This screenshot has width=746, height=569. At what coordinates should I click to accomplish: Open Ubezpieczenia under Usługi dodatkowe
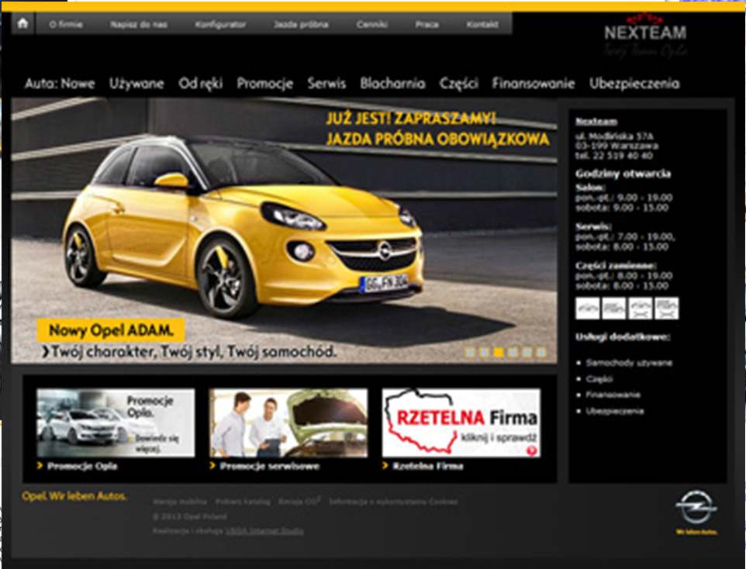coord(615,411)
